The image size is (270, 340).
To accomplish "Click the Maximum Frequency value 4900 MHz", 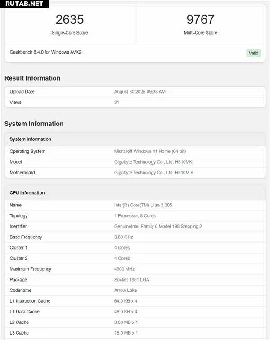I will click(124, 269).
